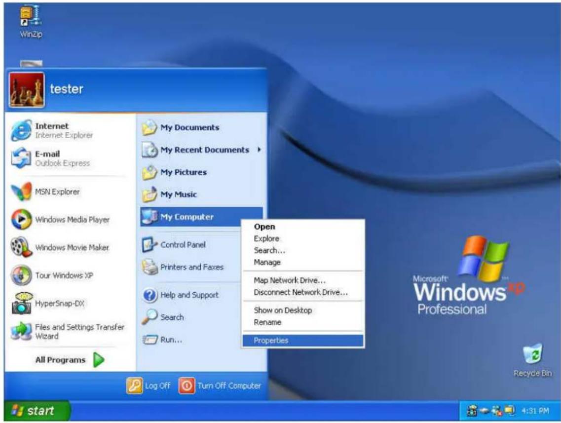Select highlighted My Computer entry

point(201,217)
